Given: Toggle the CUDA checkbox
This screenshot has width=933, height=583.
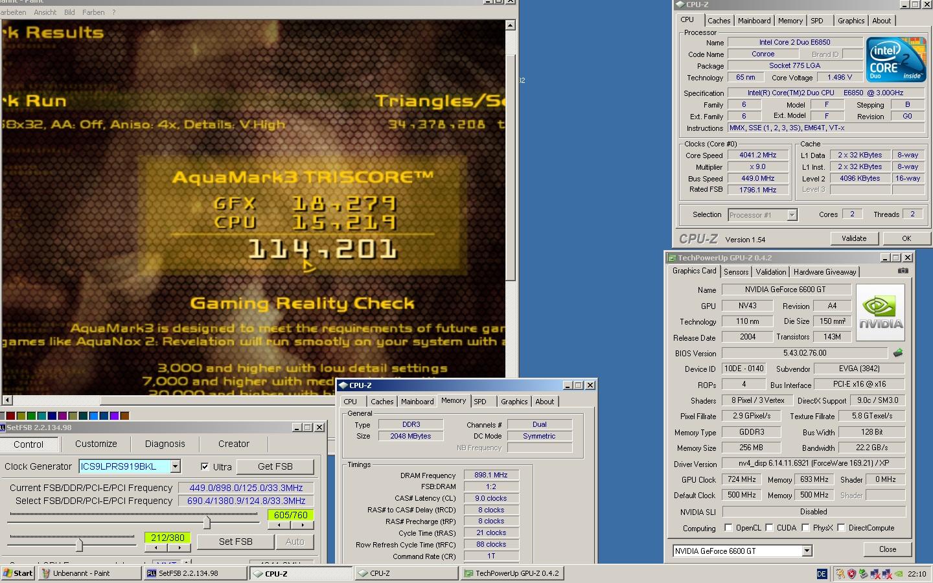Looking at the screenshot, I should coord(769,528).
